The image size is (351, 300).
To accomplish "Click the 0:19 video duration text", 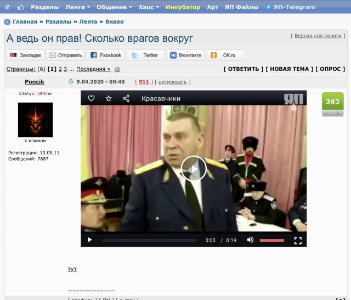I will point(231,240).
